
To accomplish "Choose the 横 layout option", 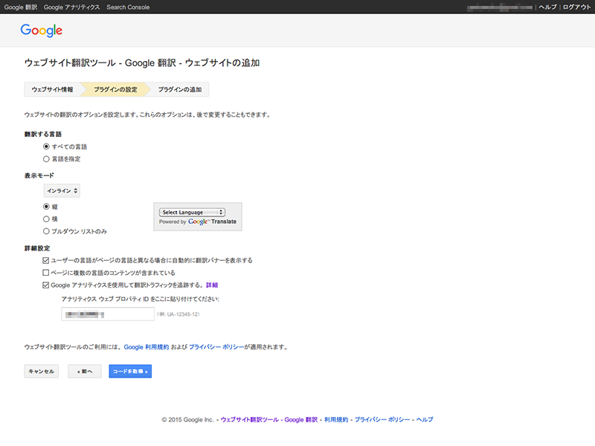I will point(46,219).
